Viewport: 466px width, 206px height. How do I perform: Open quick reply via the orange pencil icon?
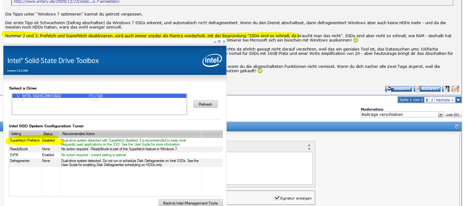coord(455,89)
